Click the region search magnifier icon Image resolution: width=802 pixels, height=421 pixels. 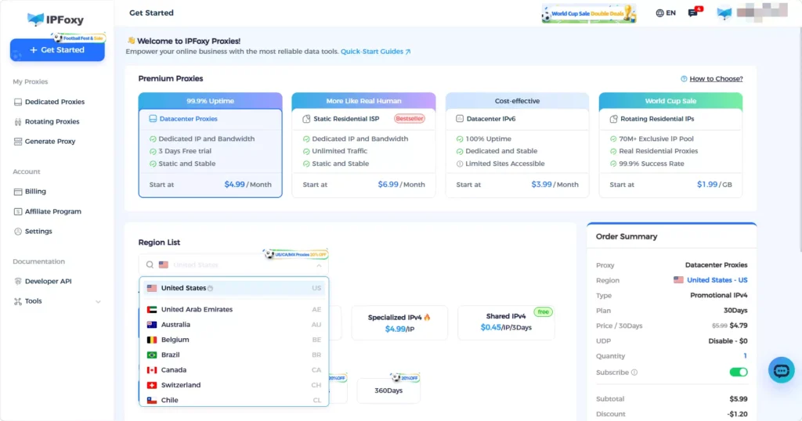pos(150,264)
